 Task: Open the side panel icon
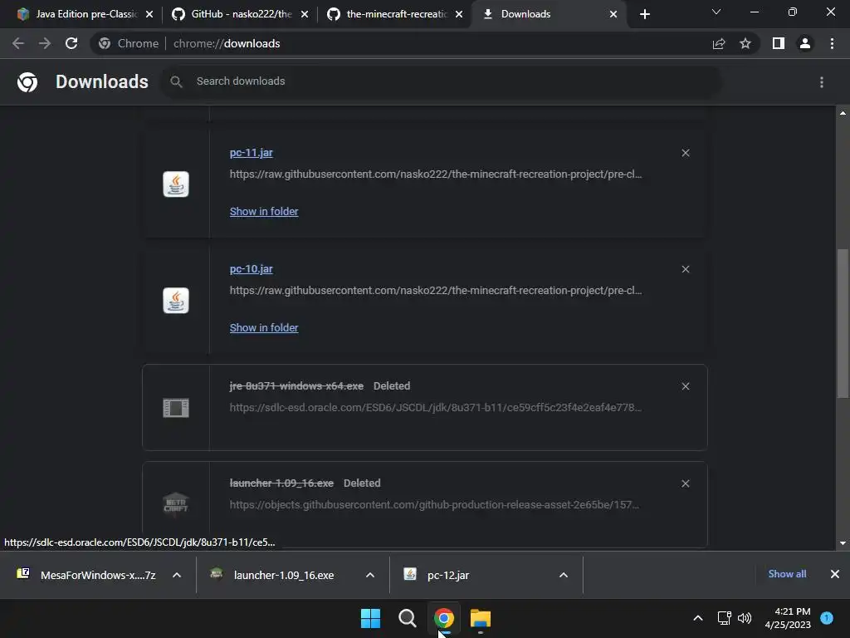[779, 43]
